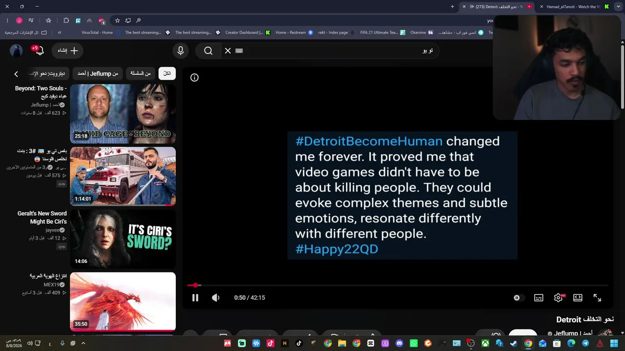Open the video info card icon
Viewport: 625px width, 351px height.
click(194, 78)
